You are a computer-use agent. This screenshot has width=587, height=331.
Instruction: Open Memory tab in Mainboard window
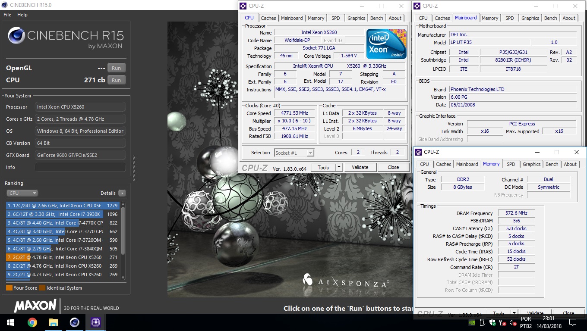coord(490,18)
